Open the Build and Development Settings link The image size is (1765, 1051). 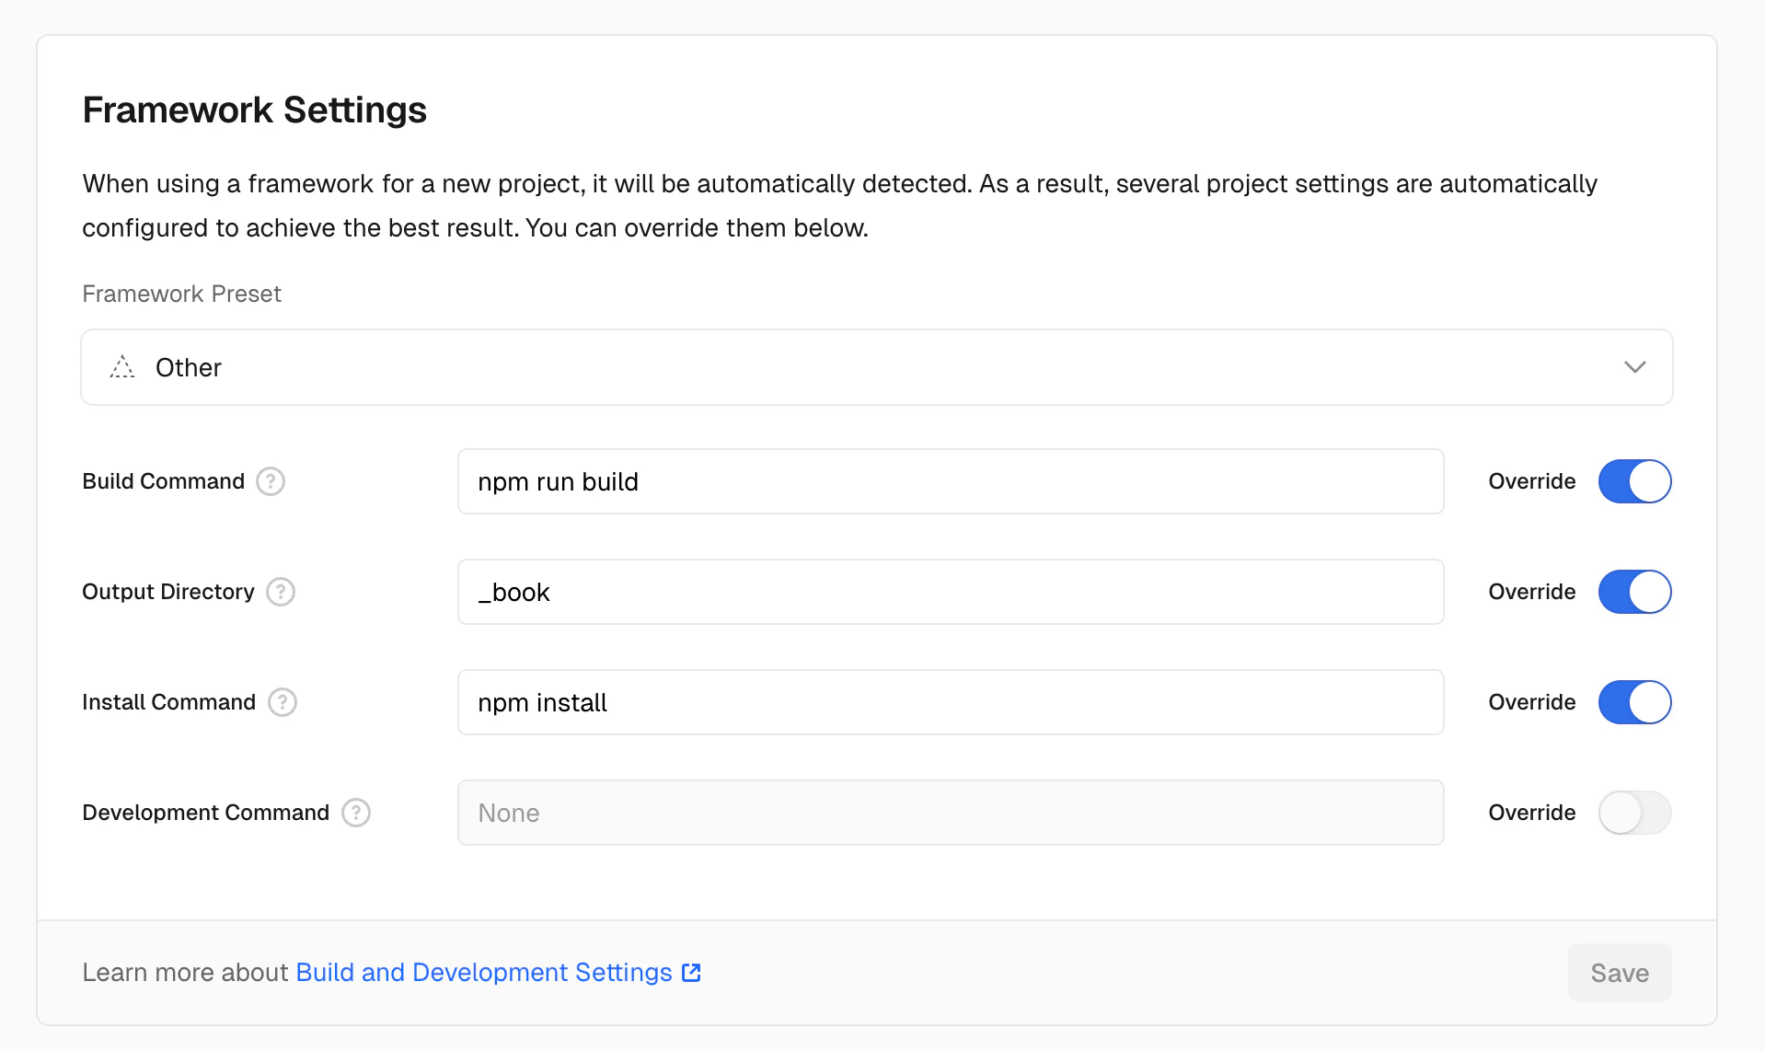[x=484, y=973]
